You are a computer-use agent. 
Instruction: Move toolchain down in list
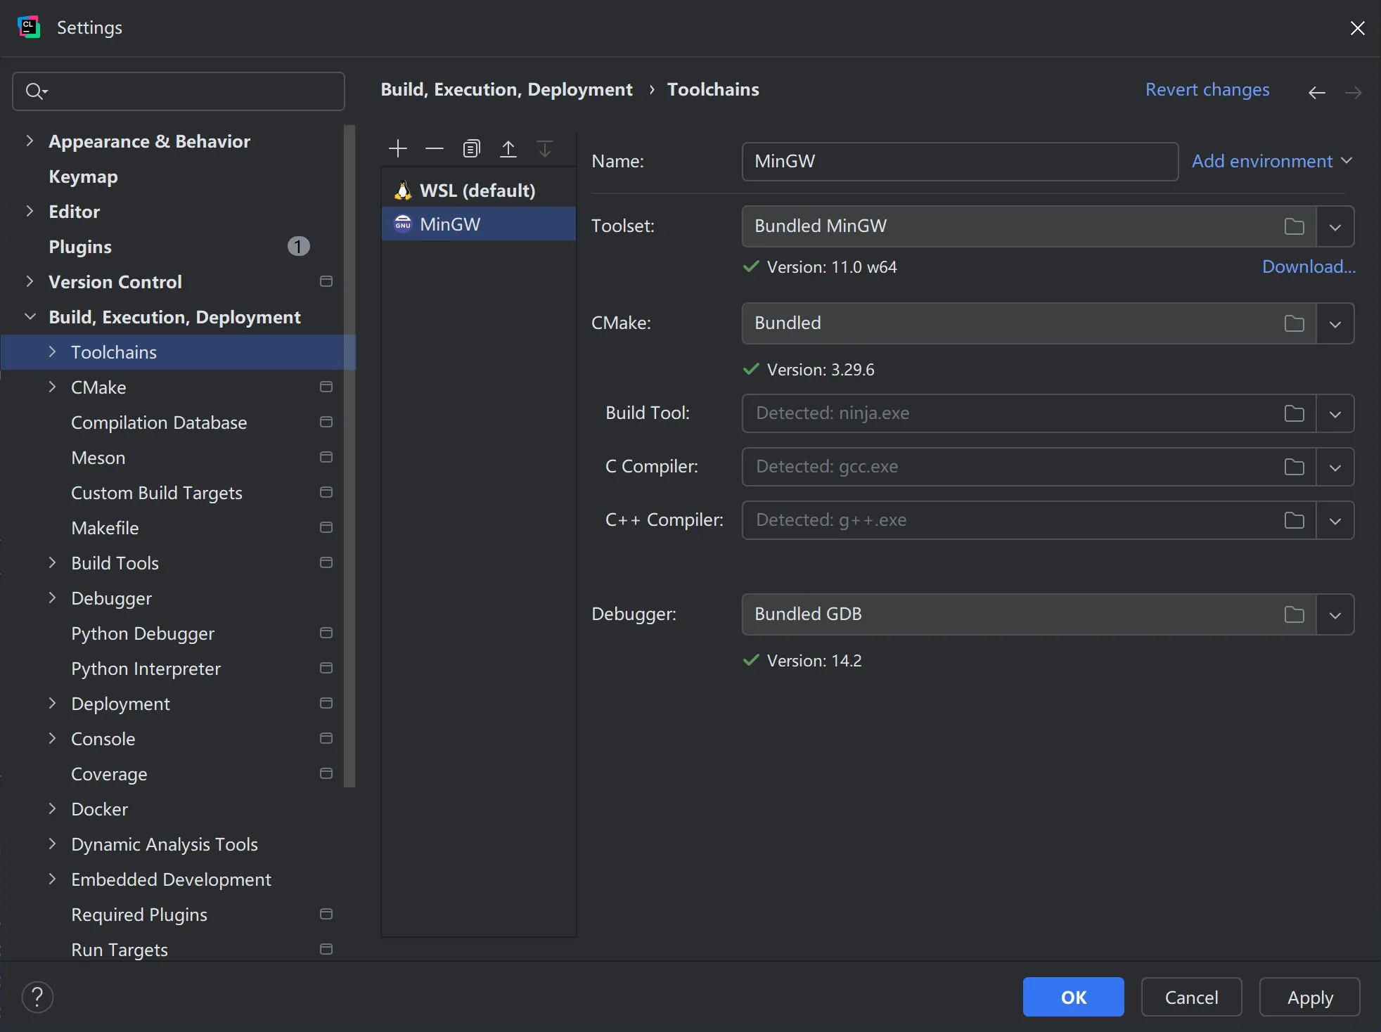tap(544, 148)
